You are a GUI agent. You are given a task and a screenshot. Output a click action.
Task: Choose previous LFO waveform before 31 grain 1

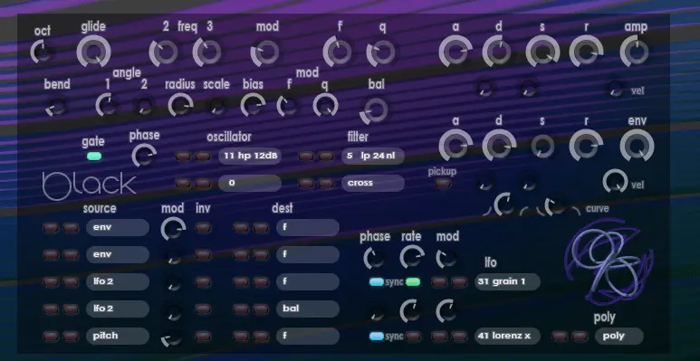point(439,282)
